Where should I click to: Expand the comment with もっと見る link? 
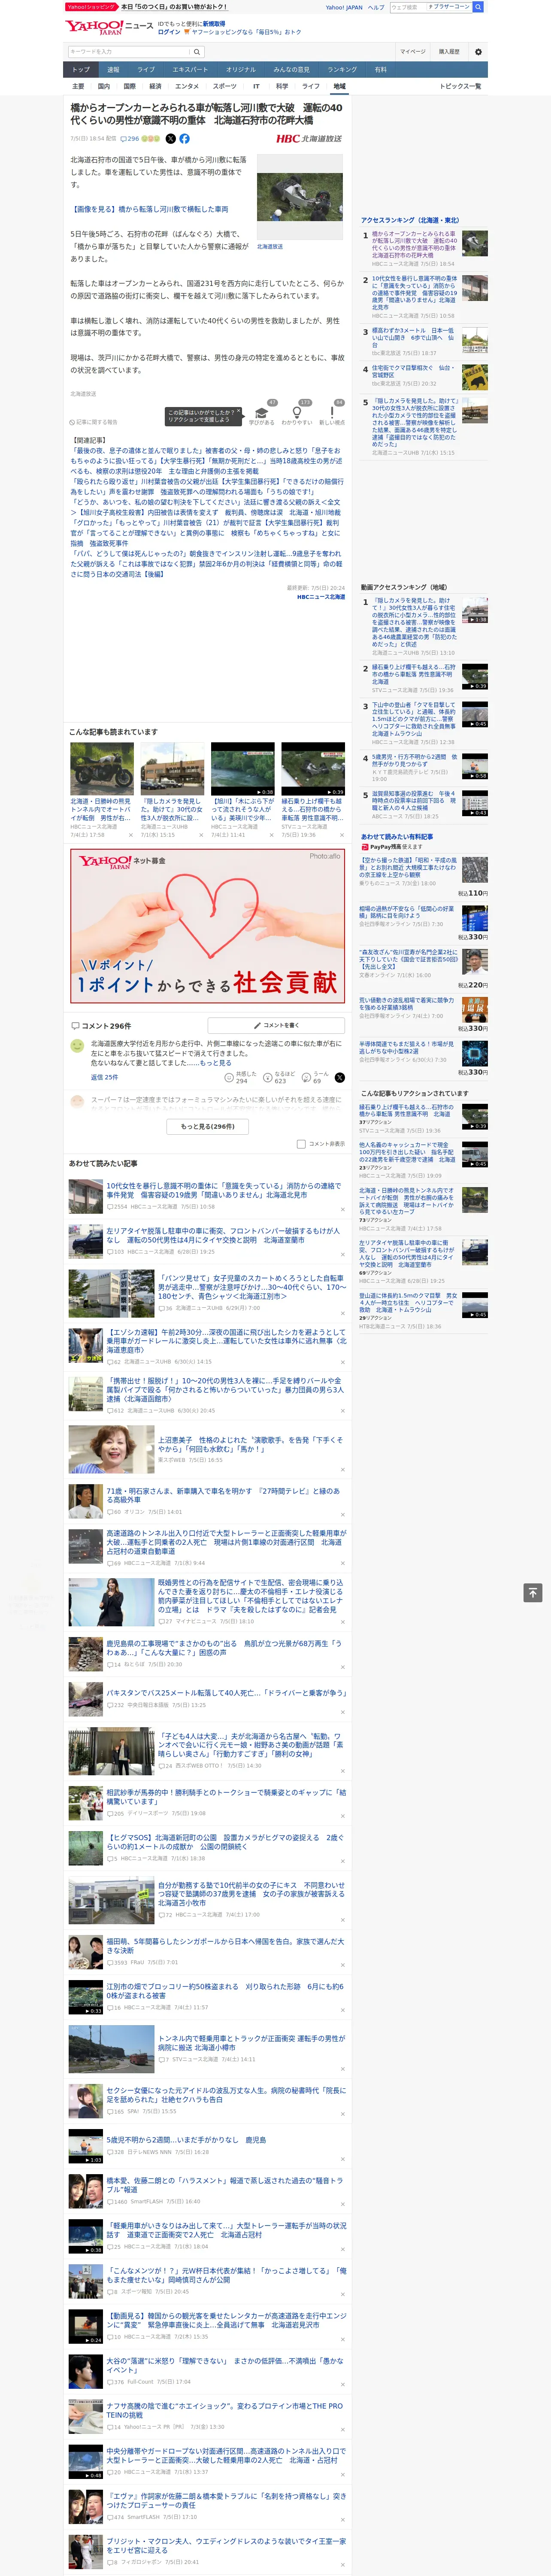(x=215, y=1063)
